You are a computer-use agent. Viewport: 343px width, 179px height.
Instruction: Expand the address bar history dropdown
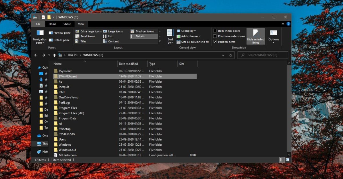(x=223, y=55)
